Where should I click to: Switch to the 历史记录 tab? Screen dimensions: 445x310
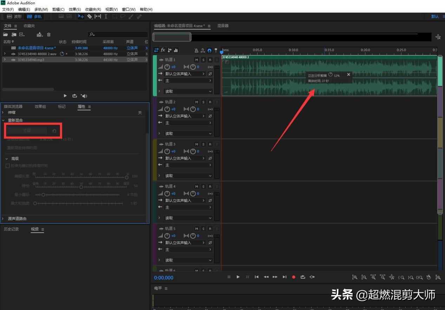[11, 229]
